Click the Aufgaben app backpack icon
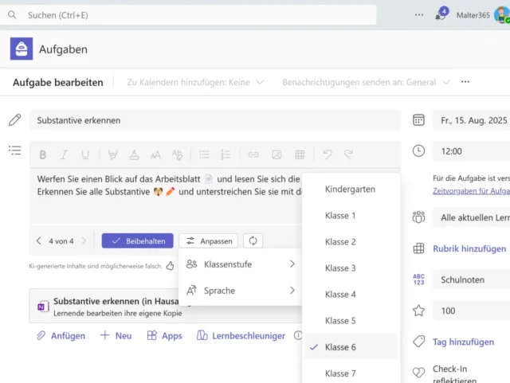Viewport: 510px width, 383px height. 22,49
